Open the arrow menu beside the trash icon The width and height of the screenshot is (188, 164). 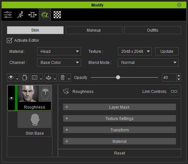tap(69, 78)
